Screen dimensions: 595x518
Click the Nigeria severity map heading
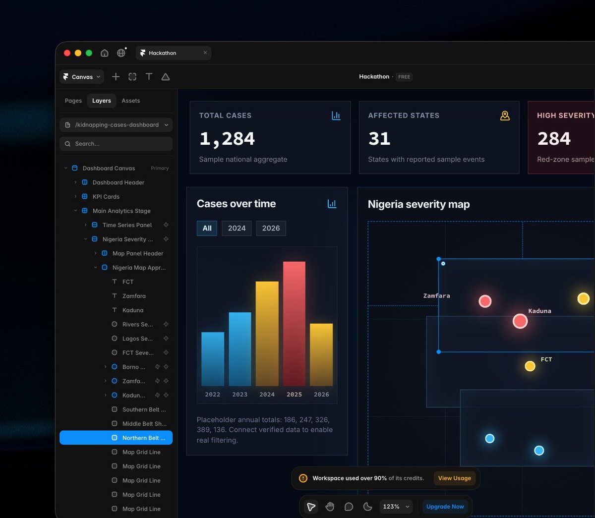click(x=418, y=204)
